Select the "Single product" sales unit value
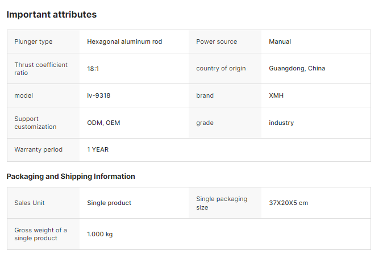 [109, 203]
